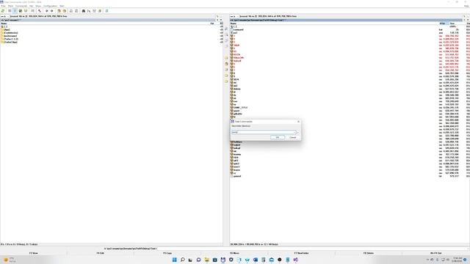470x264 pixels.
Task: Open Windows Search from the taskbar
Action: 183,260
